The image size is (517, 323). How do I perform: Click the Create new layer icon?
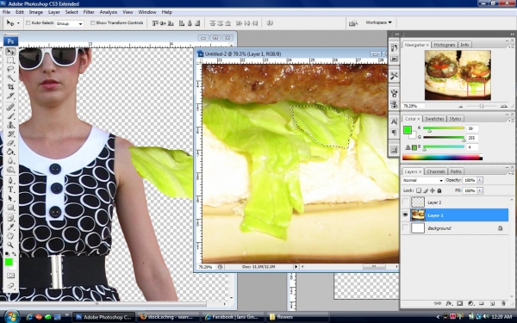[x=492, y=303]
